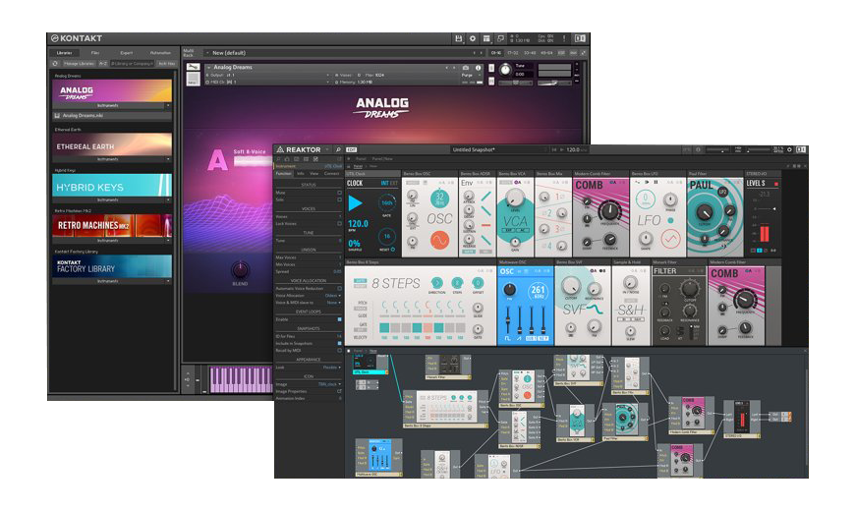Click the 16th gate dial in Clock
This screenshot has width=855, height=511.
pyautogui.click(x=386, y=202)
